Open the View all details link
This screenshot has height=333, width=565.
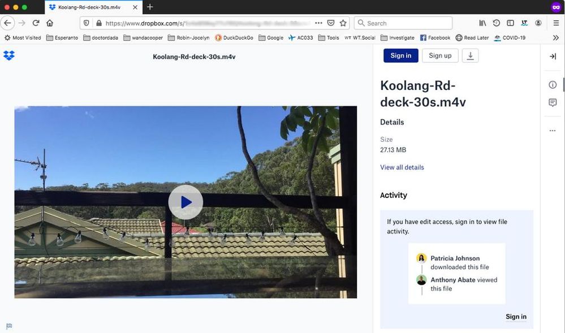click(x=402, y=167)
